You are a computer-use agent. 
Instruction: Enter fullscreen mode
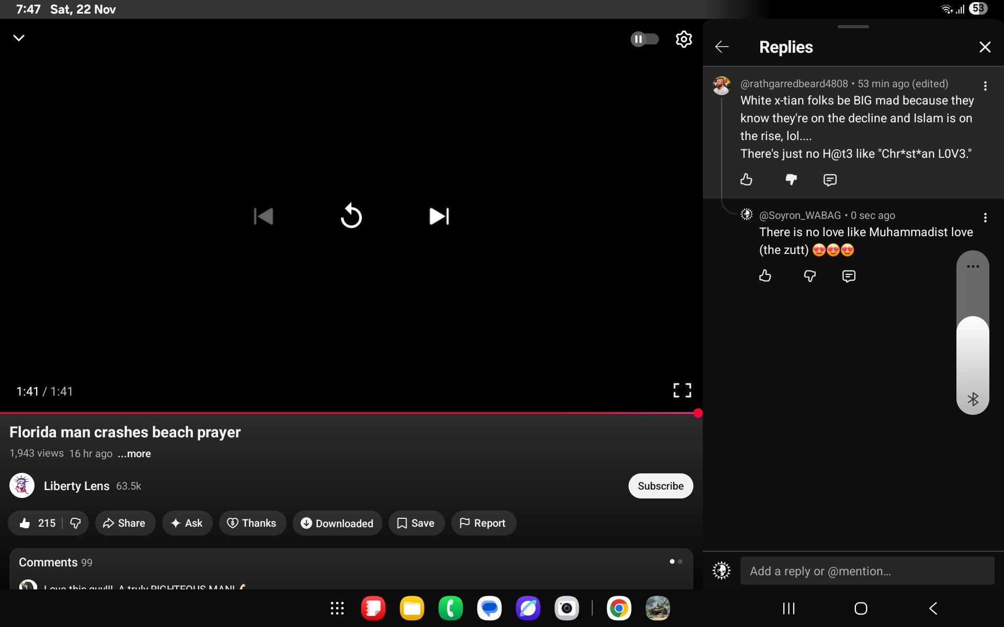click(682, 390)
